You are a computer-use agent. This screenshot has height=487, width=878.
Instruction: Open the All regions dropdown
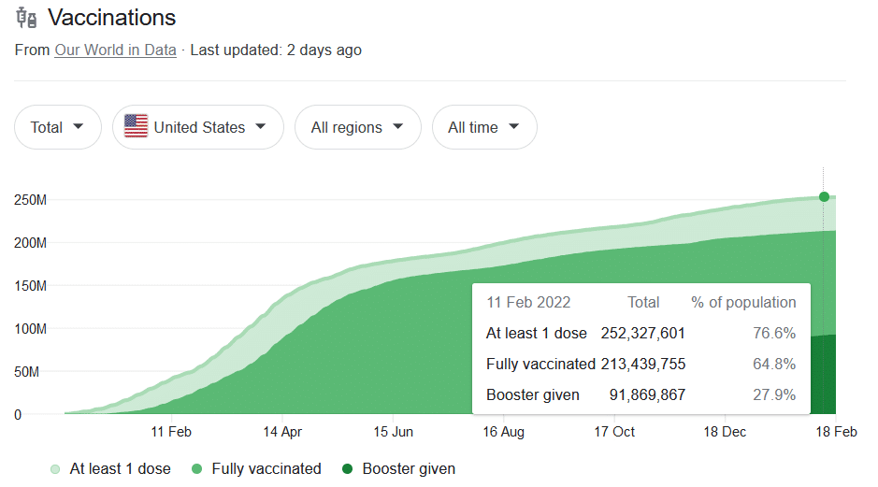357,127
